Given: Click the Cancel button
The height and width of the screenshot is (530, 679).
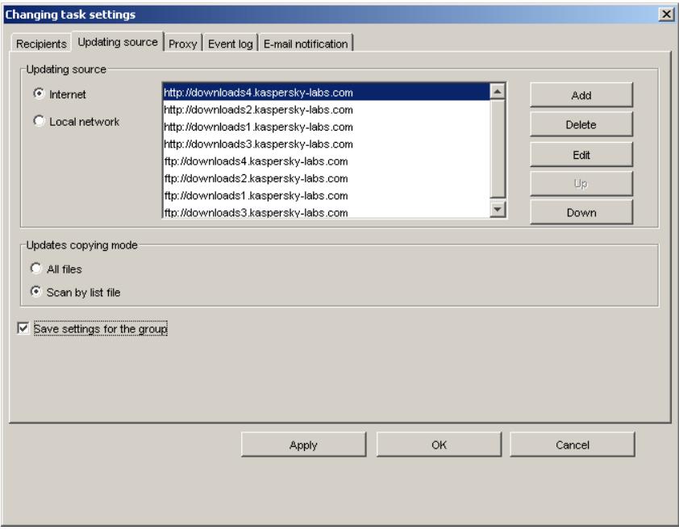Looking at the screenshot, I should (572, 444).
